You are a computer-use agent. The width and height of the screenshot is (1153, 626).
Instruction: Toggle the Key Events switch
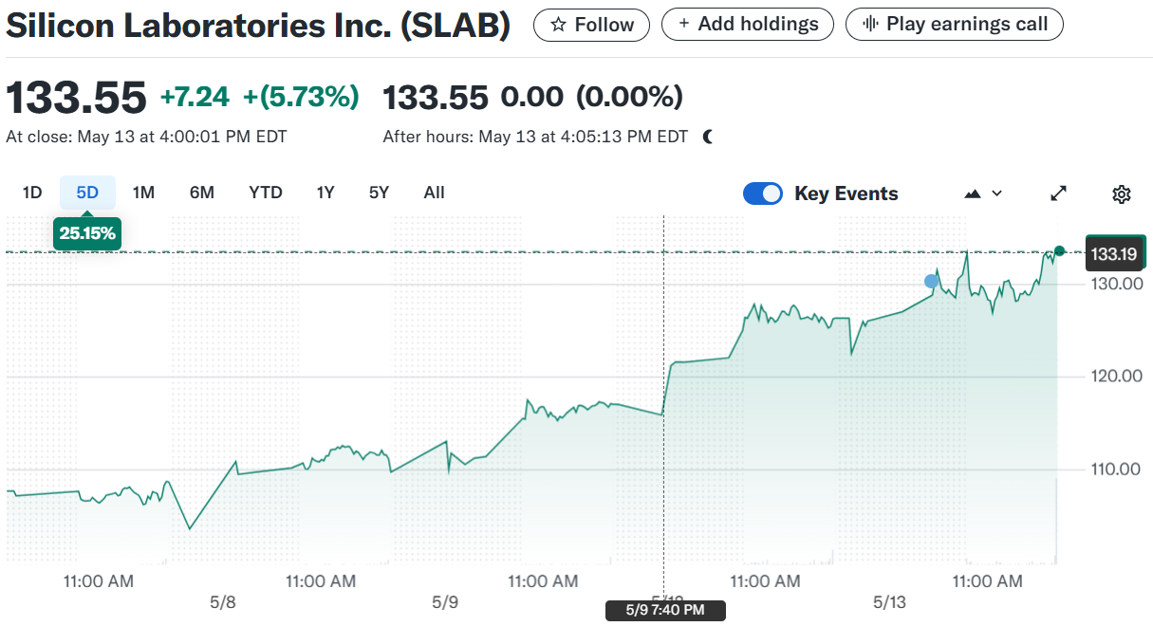point(762,193)
